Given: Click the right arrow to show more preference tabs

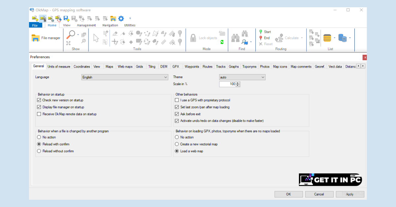Looking at the screenshot, I should (x=363, y=66).
